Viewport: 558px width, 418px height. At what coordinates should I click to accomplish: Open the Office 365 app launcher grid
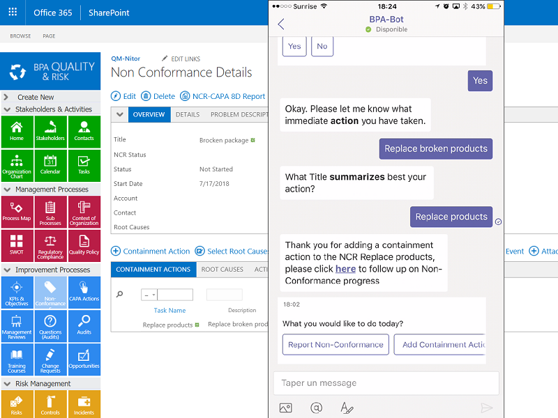[x=13, y=12]
